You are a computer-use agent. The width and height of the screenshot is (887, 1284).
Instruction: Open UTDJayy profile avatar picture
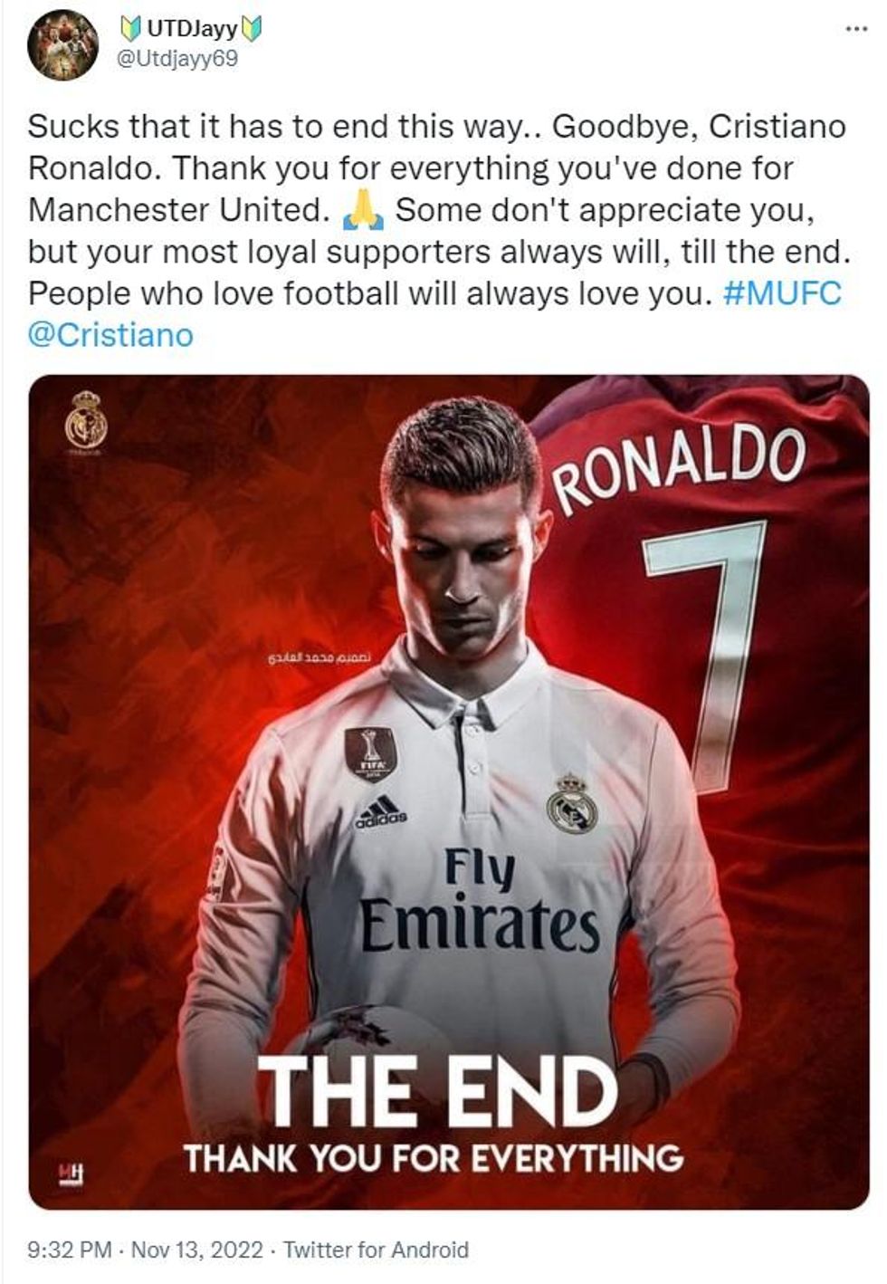coord(62,47)
